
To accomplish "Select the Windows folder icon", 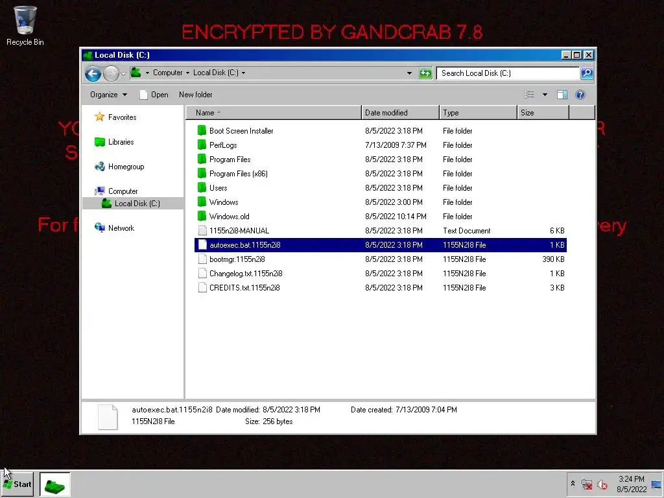I will pos(202,202).
